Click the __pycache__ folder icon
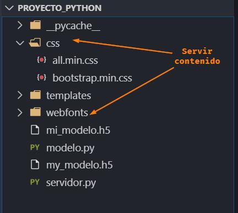The height and width of the screenshot is (213, 238). (x=35, y=25)
